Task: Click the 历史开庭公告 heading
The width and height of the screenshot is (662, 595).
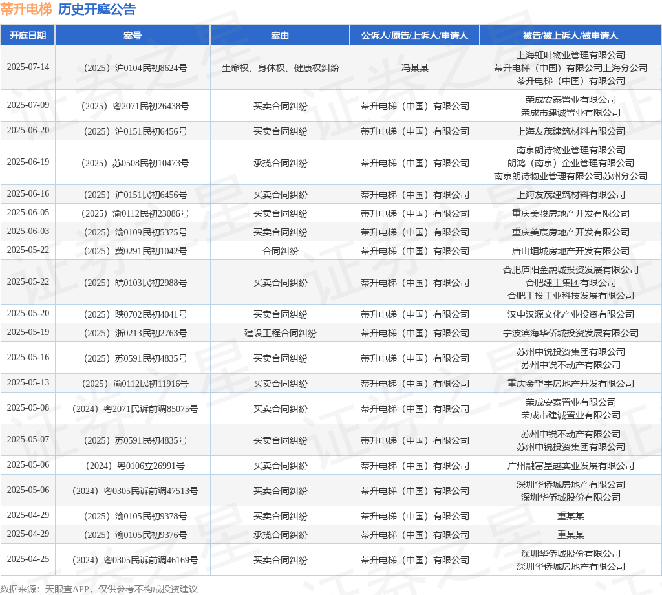Action: click(x=97, y=9)
